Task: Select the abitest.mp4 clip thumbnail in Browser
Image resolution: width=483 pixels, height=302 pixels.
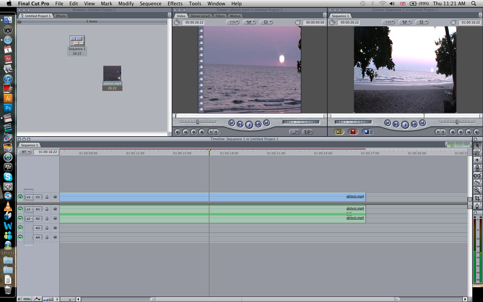Action: click(x=112, y=73)
